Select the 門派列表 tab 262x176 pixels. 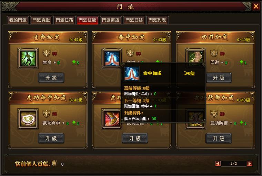click(x=157, y=20)
